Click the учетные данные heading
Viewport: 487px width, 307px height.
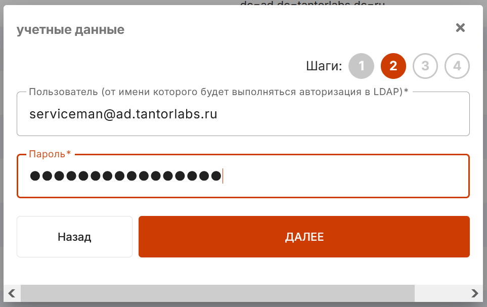70,30
